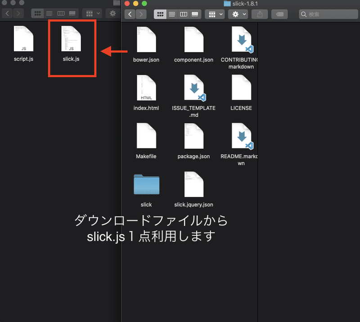
Task: Select the slick folder icon
Action: click(x=147, y=185)
